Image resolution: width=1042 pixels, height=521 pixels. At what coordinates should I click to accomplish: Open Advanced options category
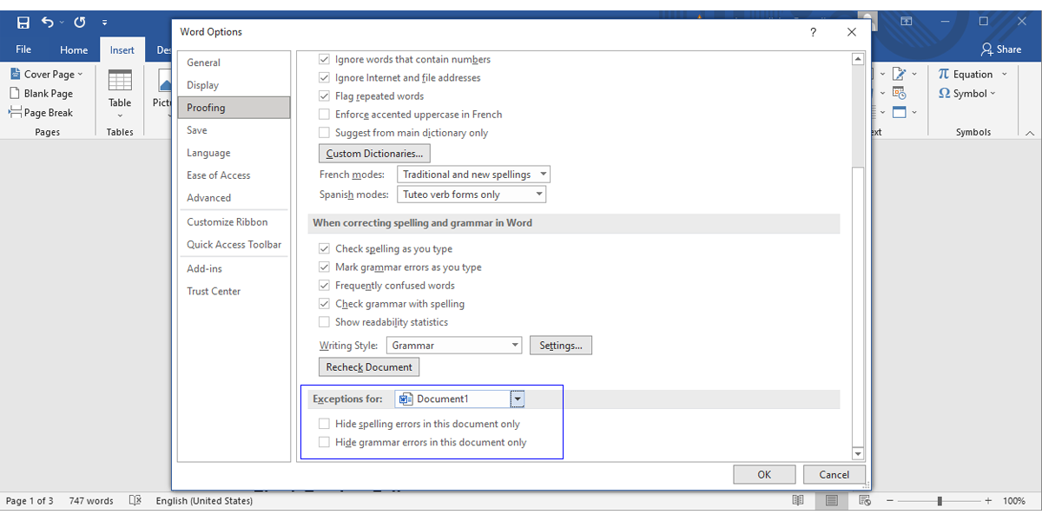coord(234,198)
